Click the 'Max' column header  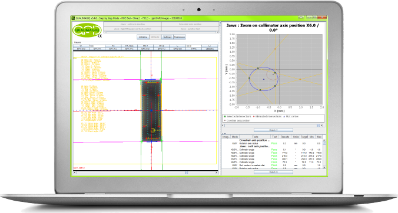click(319, 137)
